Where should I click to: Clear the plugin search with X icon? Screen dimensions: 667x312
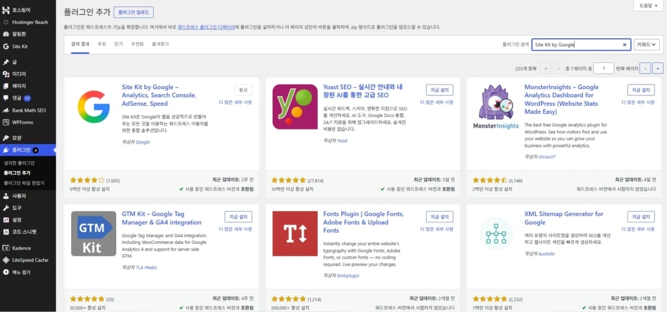625,45
